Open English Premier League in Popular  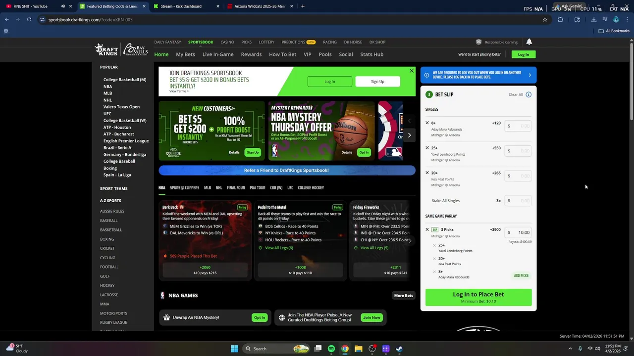coord(126,141)
